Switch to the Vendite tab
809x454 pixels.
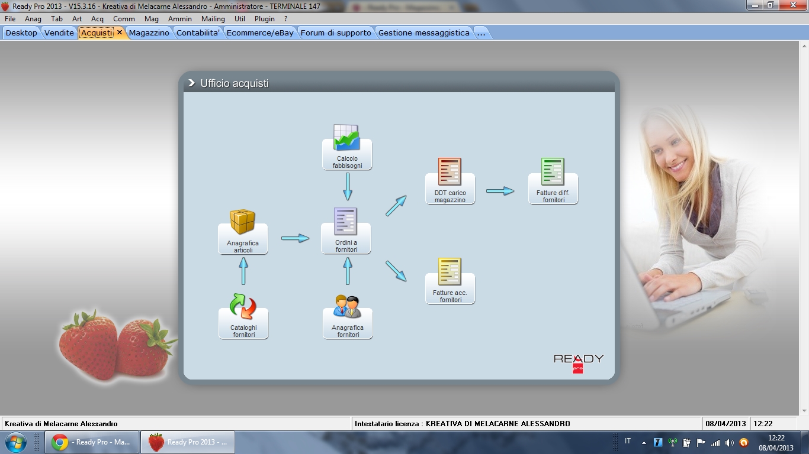[59, 33]
